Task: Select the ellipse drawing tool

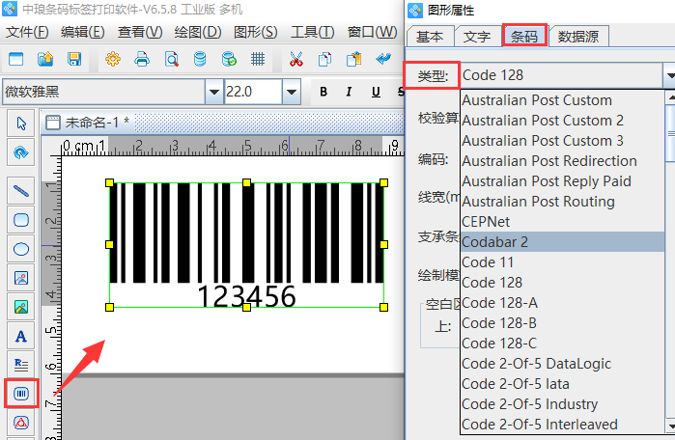Action: (x=21, y=249)
